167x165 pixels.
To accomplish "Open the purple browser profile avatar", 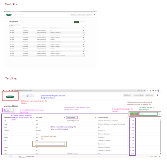I will point(158,91).
